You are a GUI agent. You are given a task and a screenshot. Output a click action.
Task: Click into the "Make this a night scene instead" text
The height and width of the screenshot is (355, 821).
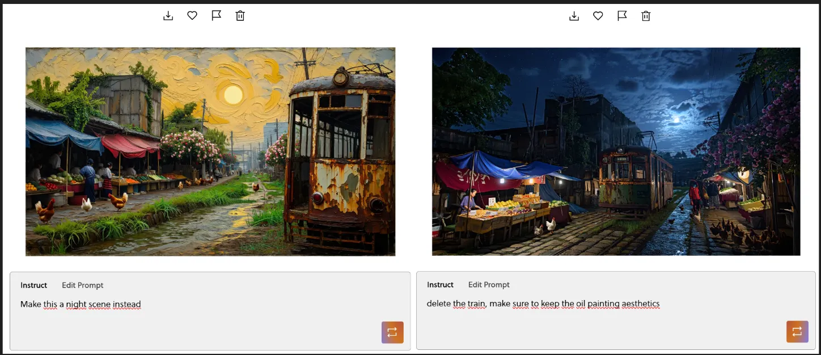click(81, 305)
